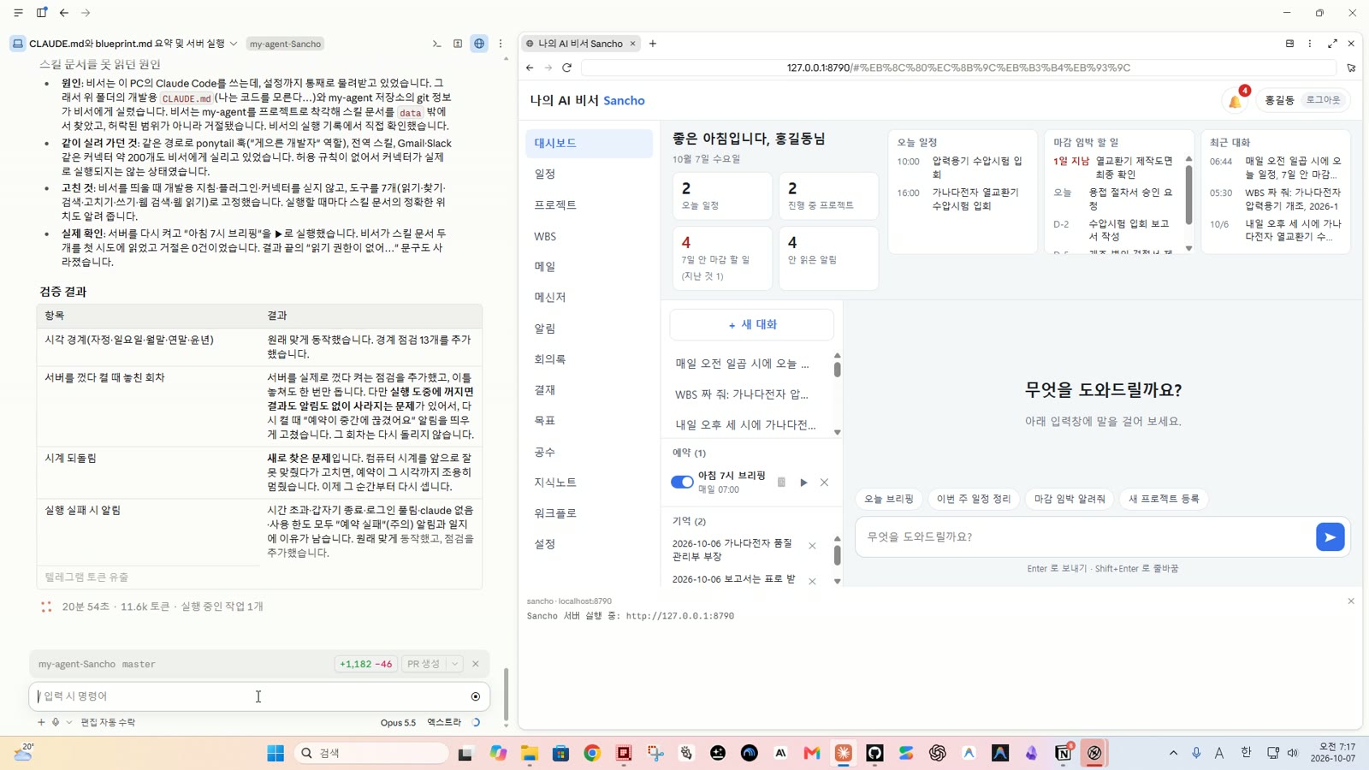1369x770 pixels.
Task: Close the 나의 AI 비서 Sancho tab
Action: [x=633, y=44]
